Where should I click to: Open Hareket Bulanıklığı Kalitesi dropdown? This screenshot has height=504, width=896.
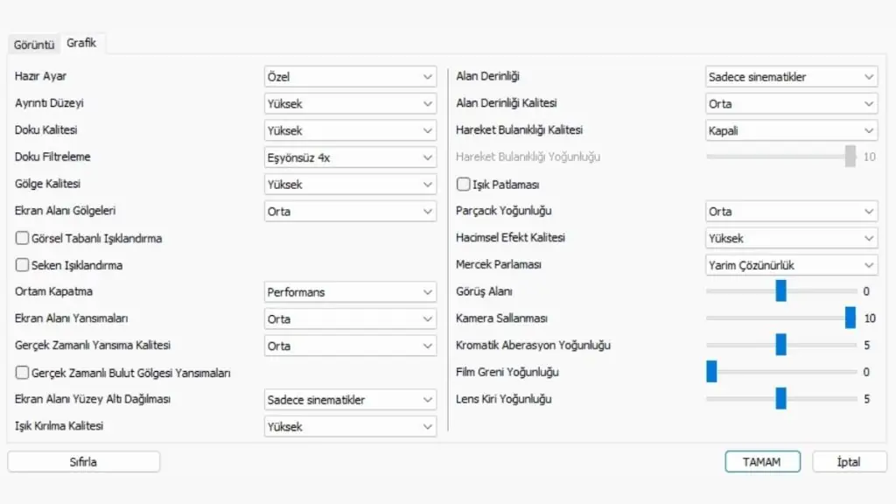pyautogui.click(x=791, y=130)
